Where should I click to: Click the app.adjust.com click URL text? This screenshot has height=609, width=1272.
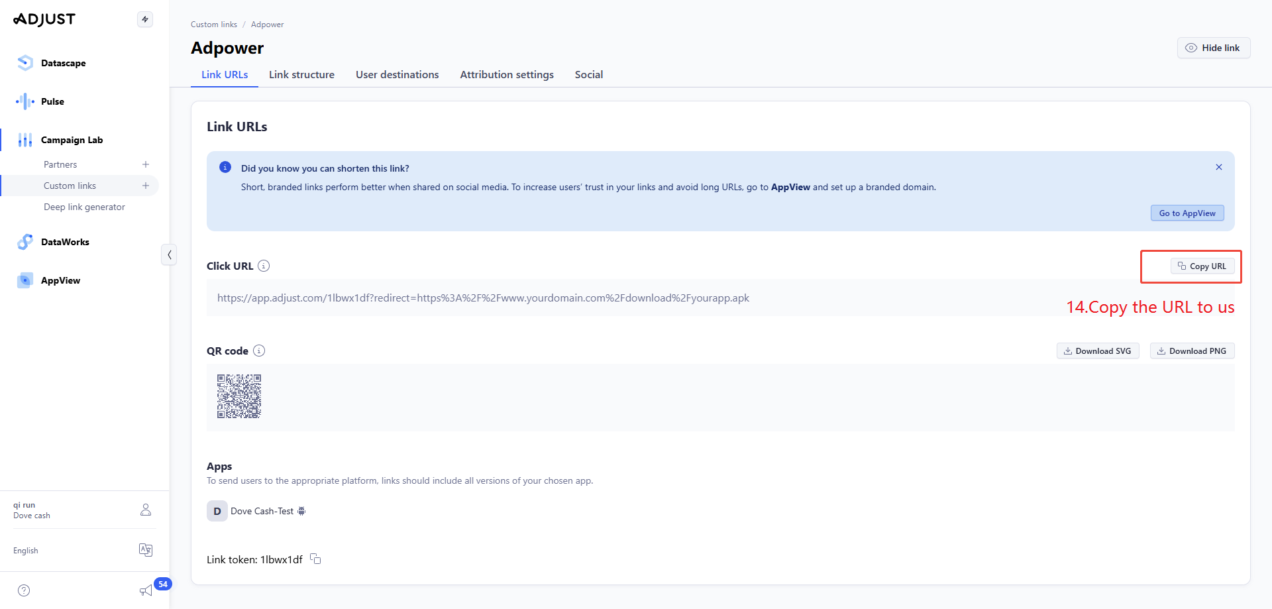click(x=483, y=298)
